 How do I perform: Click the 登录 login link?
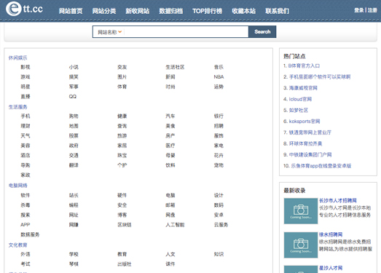pyautogui.click(x=359, y=10)
